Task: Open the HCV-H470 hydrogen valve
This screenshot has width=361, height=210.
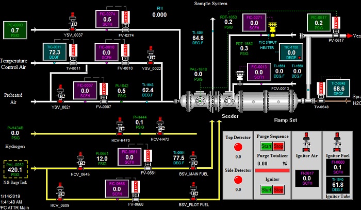Action: 120,127
